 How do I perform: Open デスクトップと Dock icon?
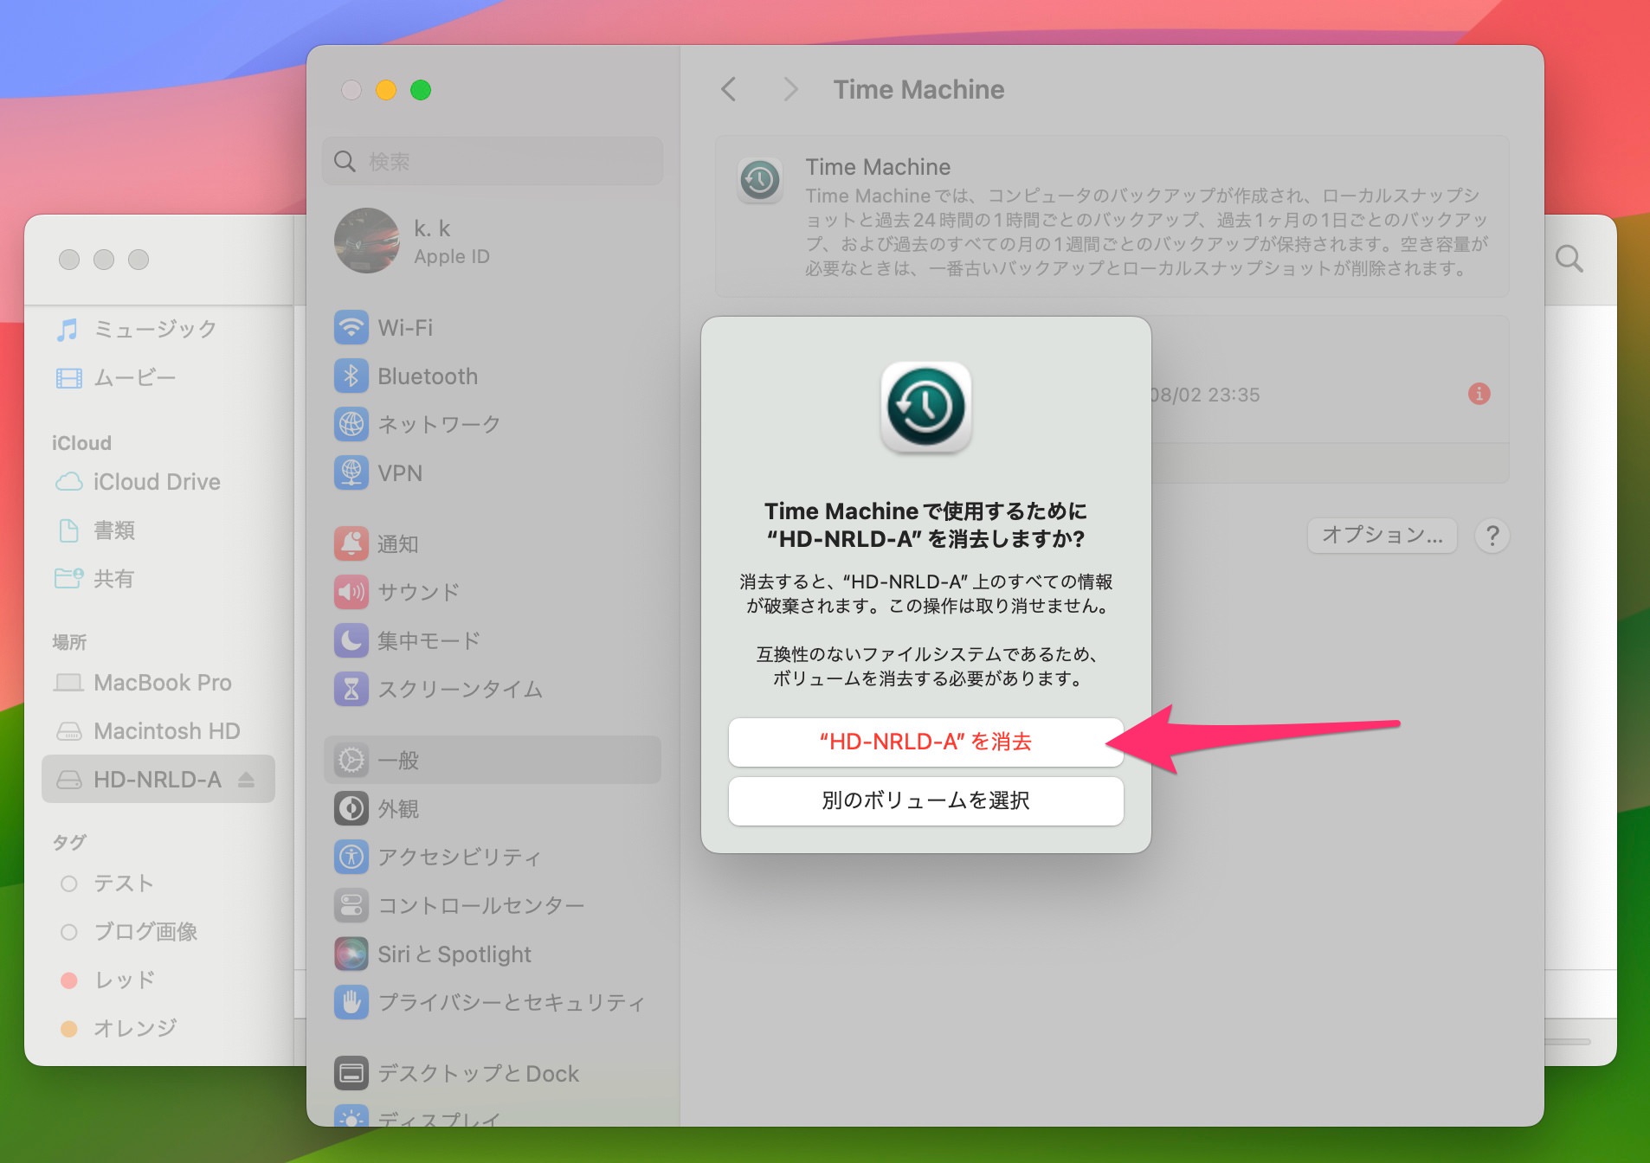point(351,1073)
